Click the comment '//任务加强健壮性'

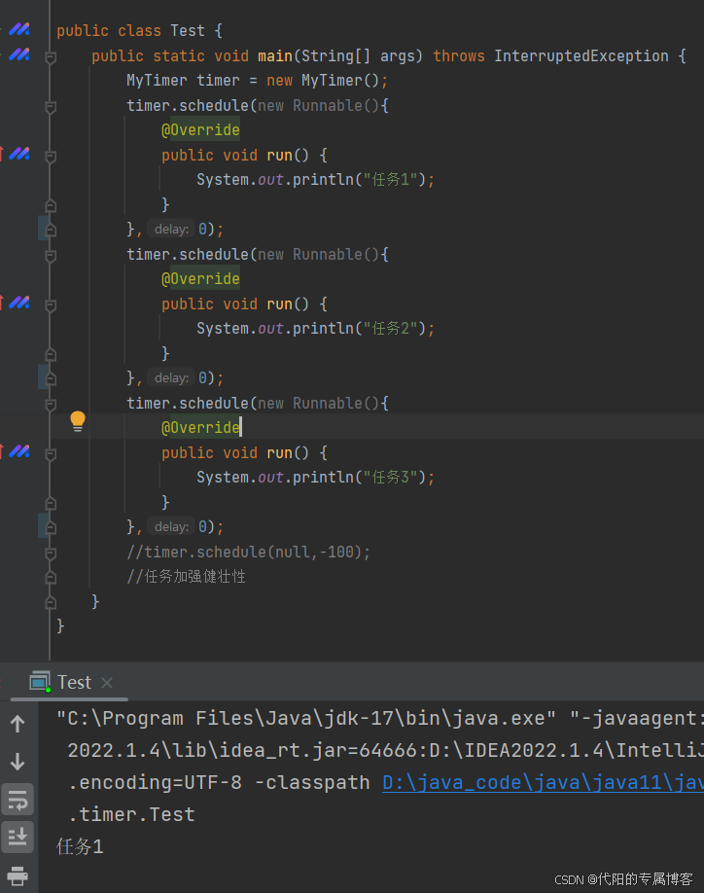click(186, 576)
